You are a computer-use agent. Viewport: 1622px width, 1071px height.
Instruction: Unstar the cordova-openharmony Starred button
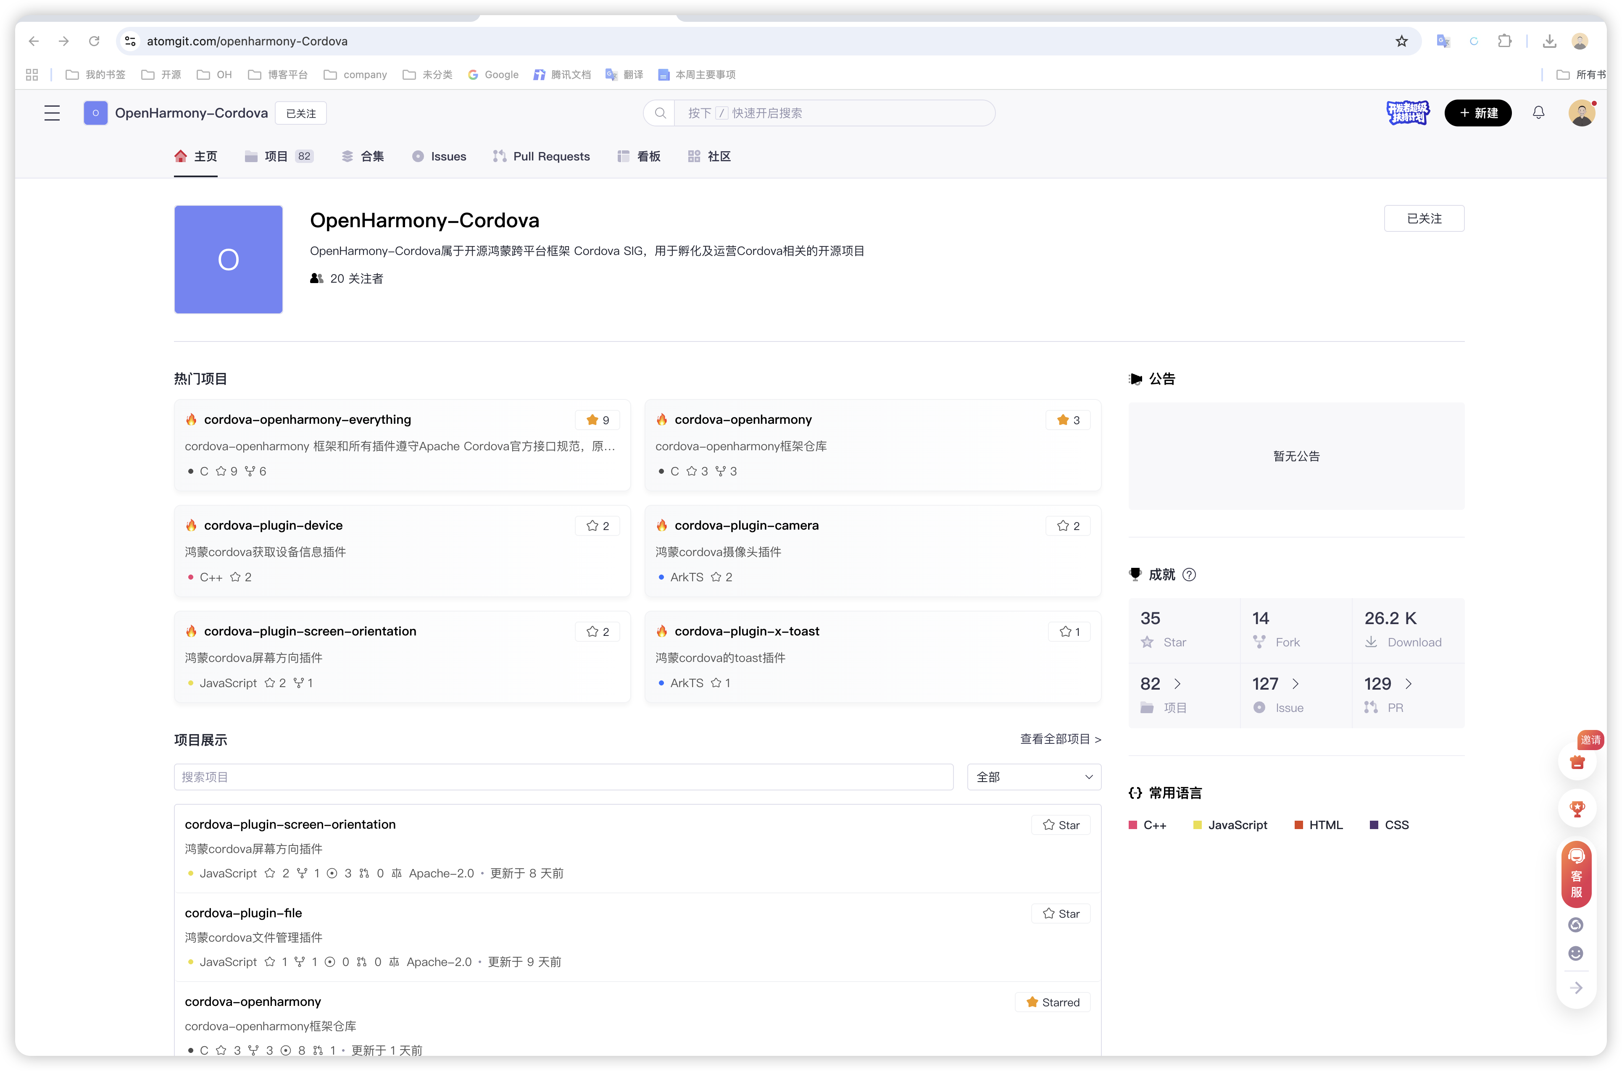pos(1052,1002)
